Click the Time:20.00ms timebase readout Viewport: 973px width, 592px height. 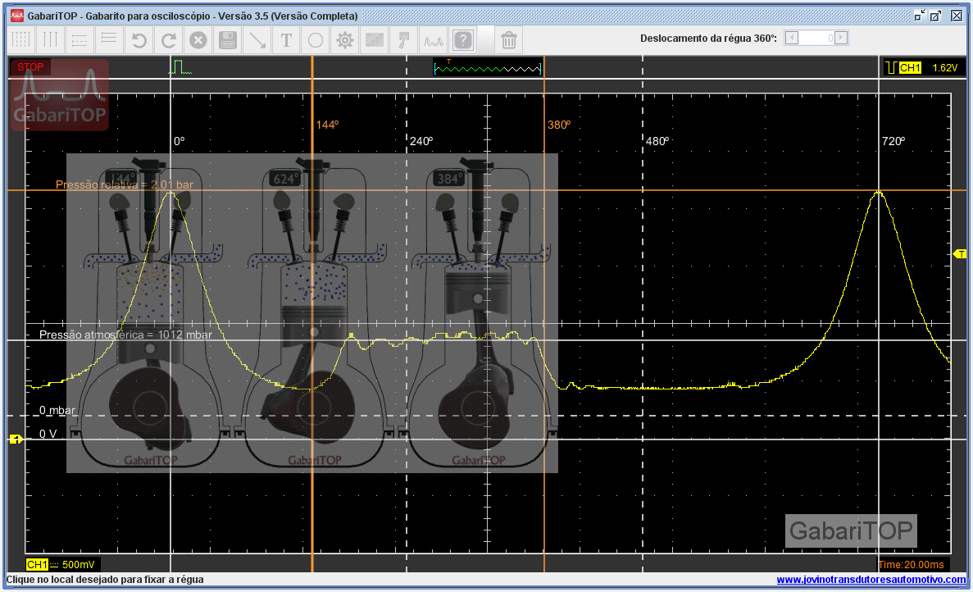tap(911, 565)
